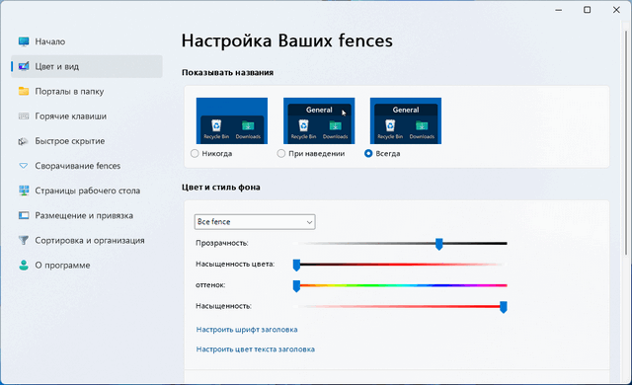Click the Никогда preview thumbnail
This screenshot has width=632, height=385.
[232, 120]
